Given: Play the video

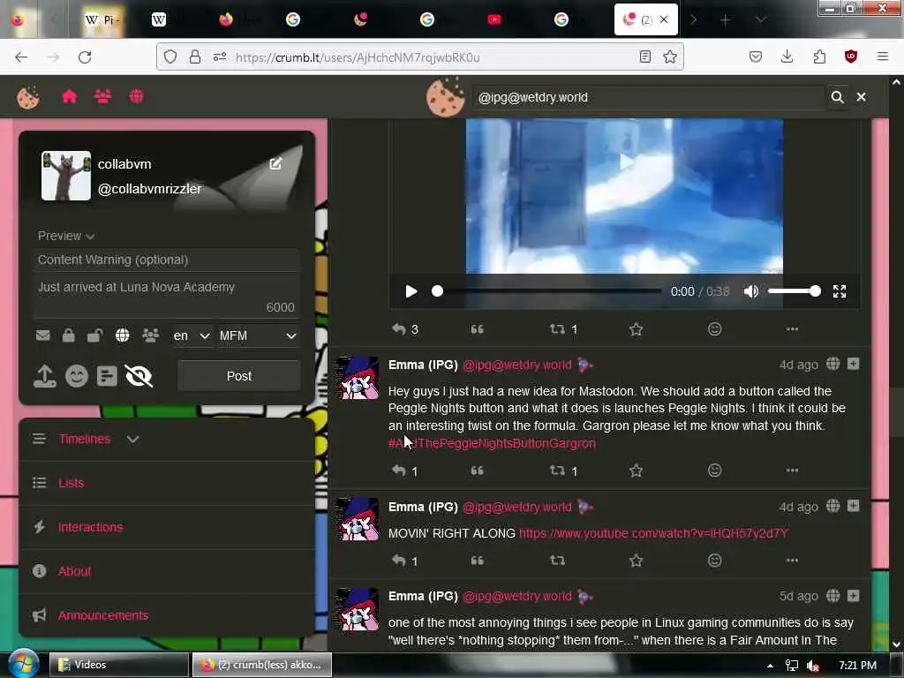Looking at the screenshot, I should [411, 291].
